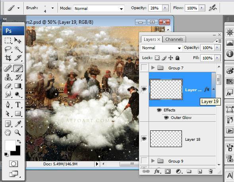Toggle lock position
The height and width of the screenshot is (182, 234).
170,58
